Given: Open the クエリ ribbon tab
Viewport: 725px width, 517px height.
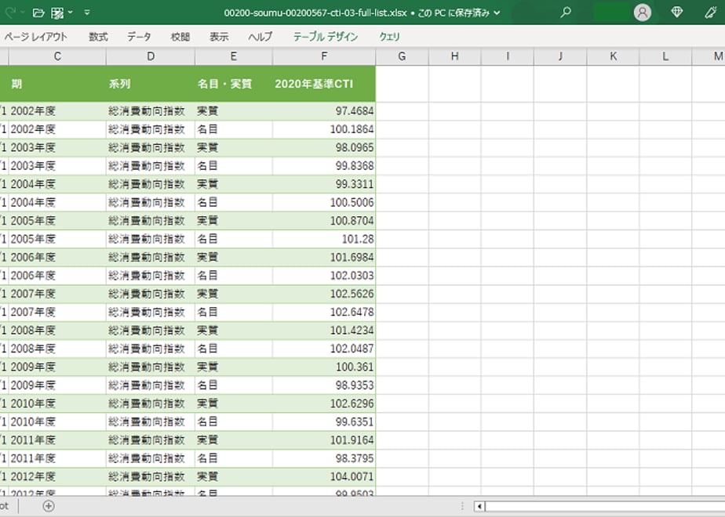Looking at the screenshot, I should (389, 37).
